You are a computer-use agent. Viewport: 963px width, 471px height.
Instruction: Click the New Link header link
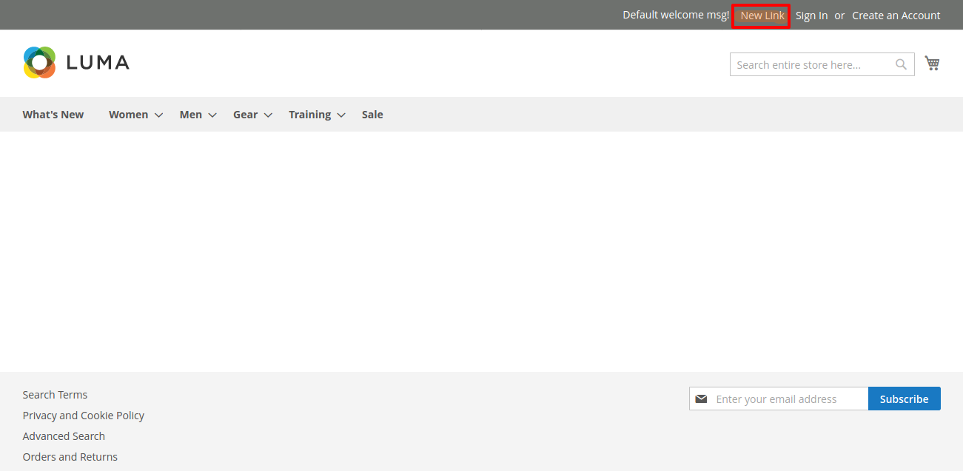tap(762, 16)
